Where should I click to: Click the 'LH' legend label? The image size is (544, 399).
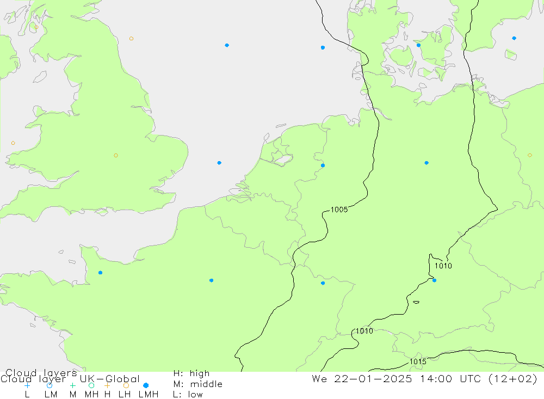124,395
